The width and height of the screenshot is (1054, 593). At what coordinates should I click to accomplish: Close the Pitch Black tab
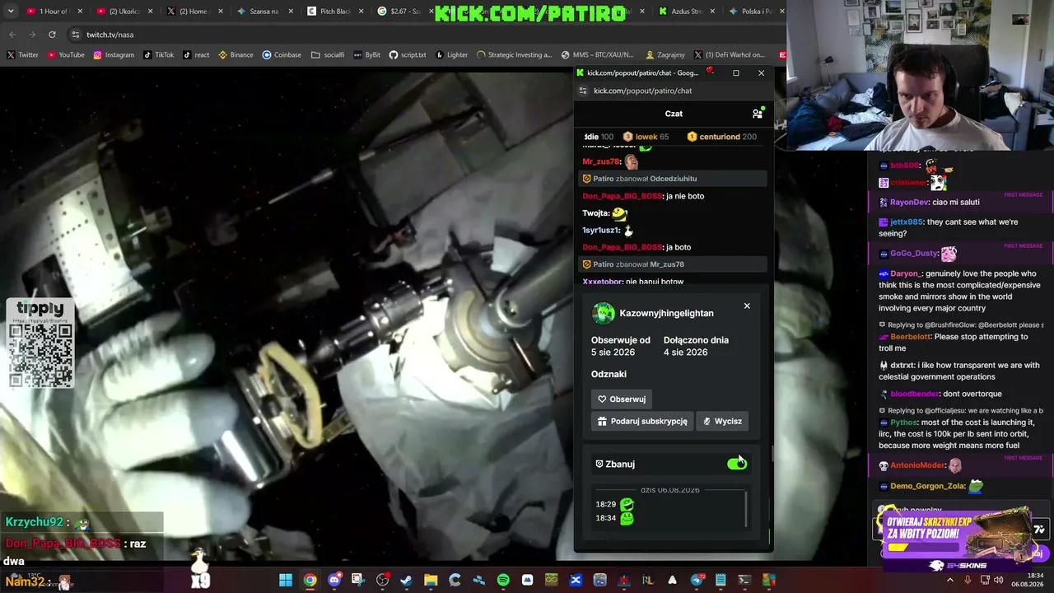(x=361, y=12)
